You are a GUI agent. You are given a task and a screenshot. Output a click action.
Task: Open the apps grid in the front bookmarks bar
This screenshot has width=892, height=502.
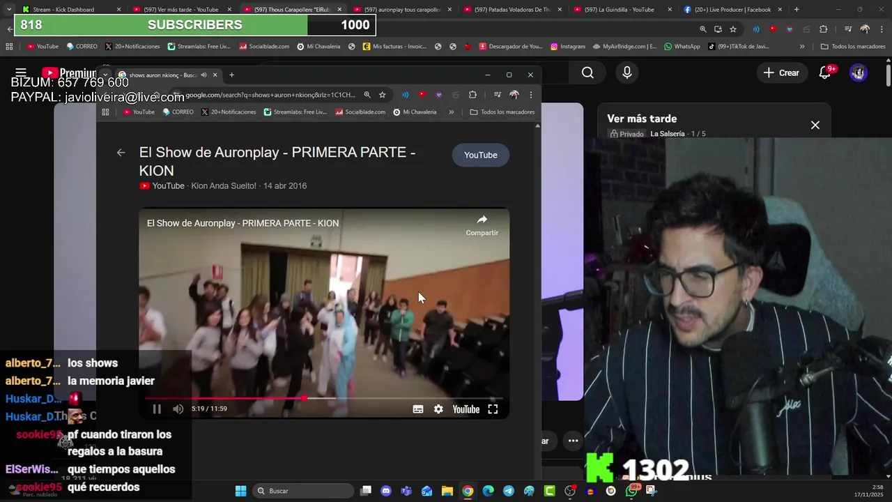point(105,112)
